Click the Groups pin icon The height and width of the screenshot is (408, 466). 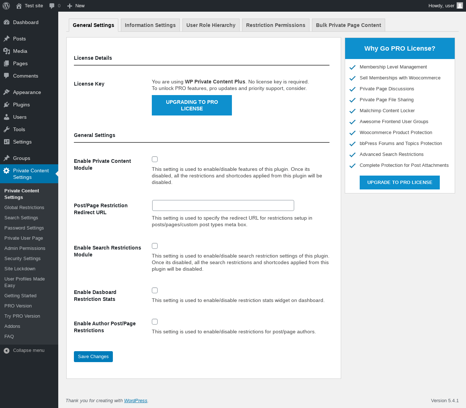7,158
